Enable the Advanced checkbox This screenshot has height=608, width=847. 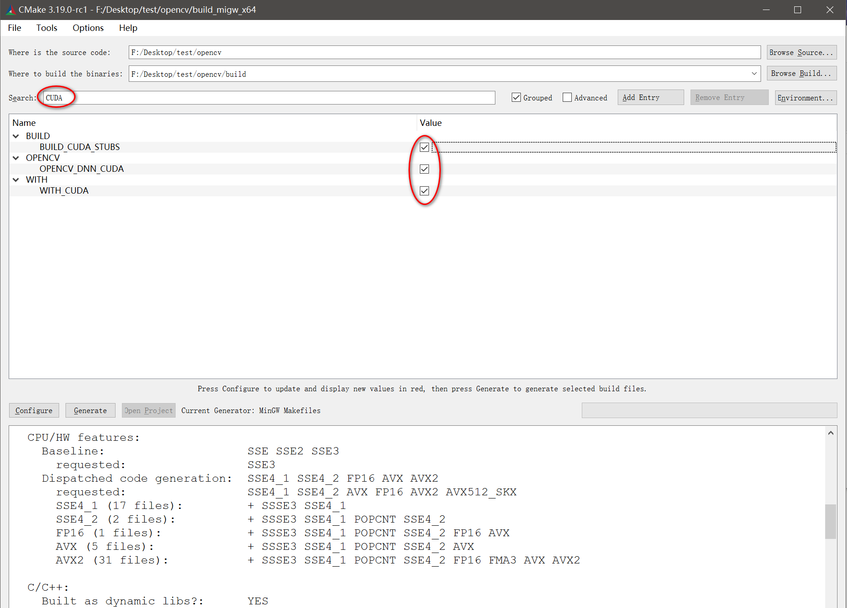(567, 98)
